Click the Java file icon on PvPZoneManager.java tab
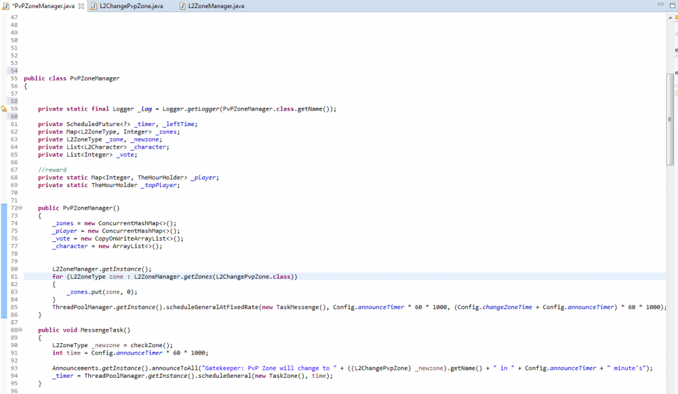The width and height of the screenshot is (678, 394). [x=6, y=6]
